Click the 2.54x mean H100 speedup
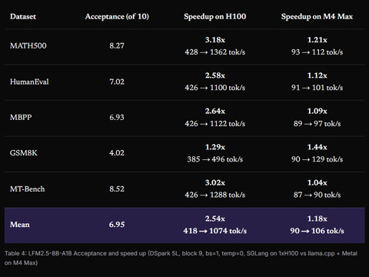 click(215, 219)
